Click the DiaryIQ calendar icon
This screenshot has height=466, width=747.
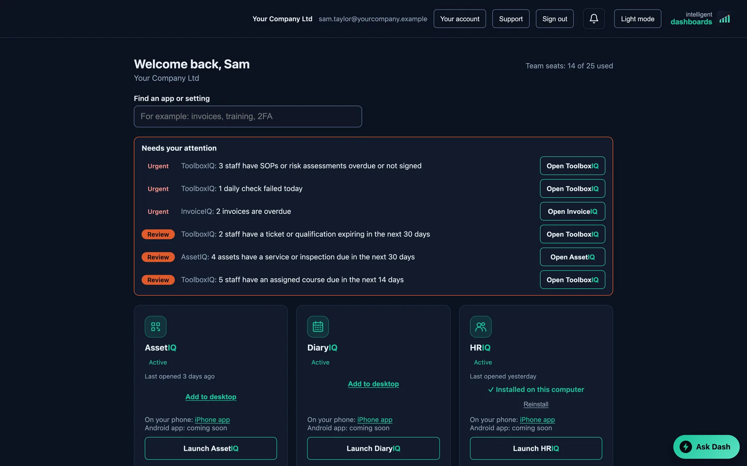point(318,327)
